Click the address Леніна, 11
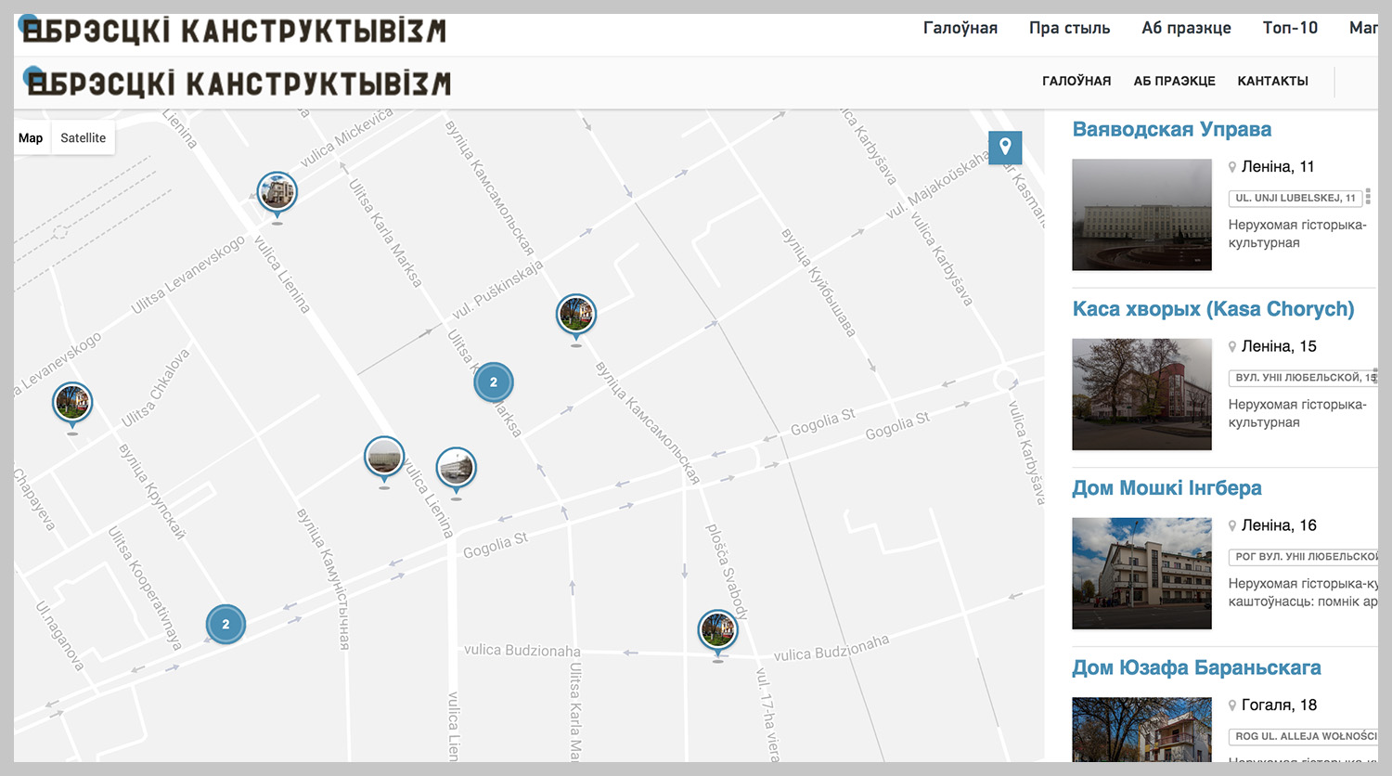Screen dimensions: 1392x776 tap(1278, 167)
